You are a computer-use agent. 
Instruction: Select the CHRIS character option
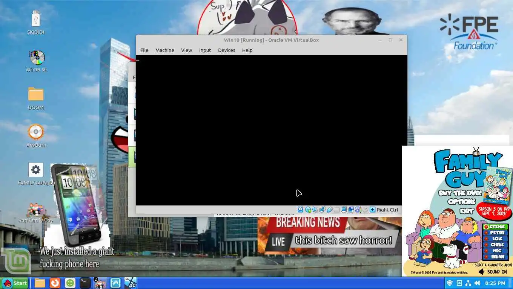[x=496, y=245]
